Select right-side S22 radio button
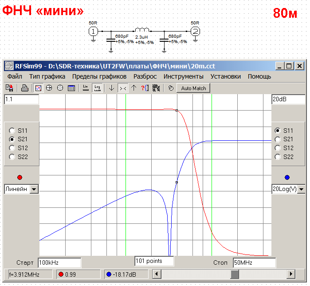The height and width of the screenshot is (286, 310). click(x=278, y=157)
